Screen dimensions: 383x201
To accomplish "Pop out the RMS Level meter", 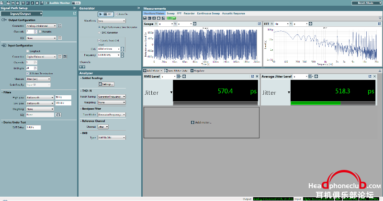I will click(253, 77).
